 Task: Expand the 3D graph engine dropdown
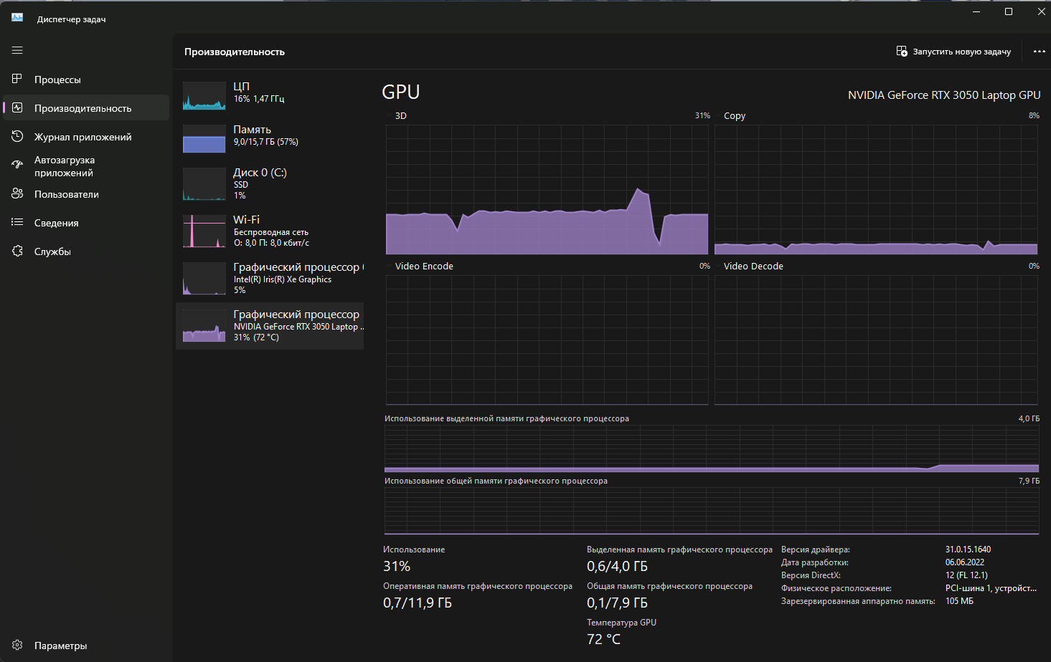[x=395, y=115]
